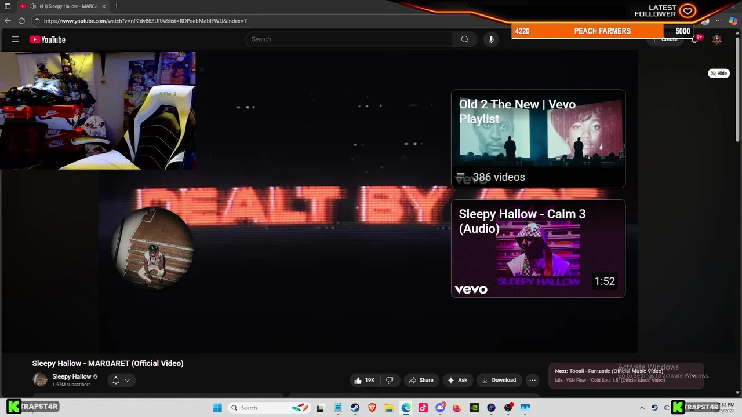Open NVIDIA app from the taskbar
The height and width of the screenshot is (417, 742).
click(474, 408)
